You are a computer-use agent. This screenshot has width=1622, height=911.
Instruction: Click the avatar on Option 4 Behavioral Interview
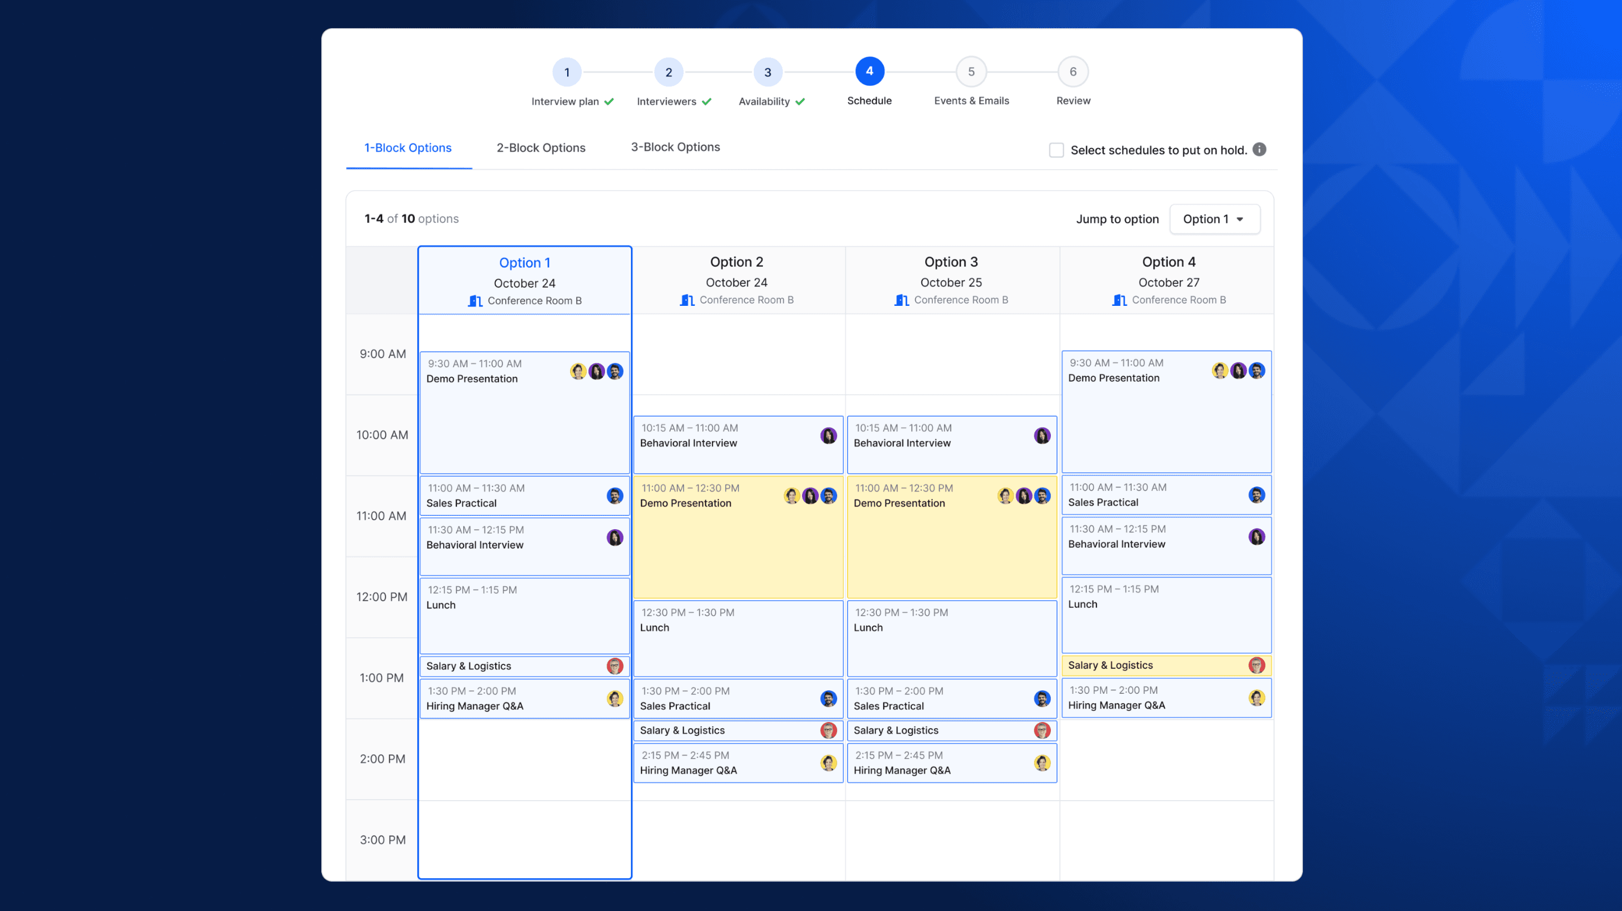point(1257,537)
